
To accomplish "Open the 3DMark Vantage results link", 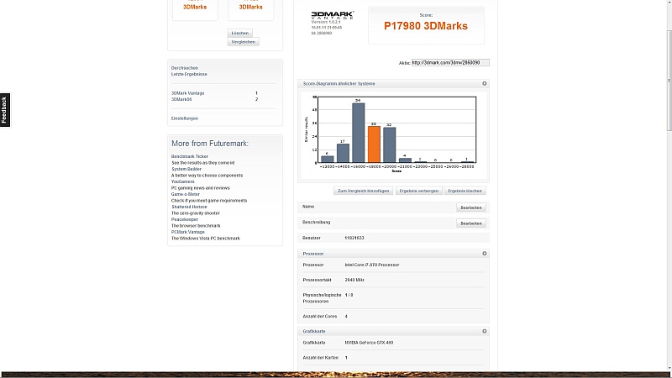I will coord(187,93).
